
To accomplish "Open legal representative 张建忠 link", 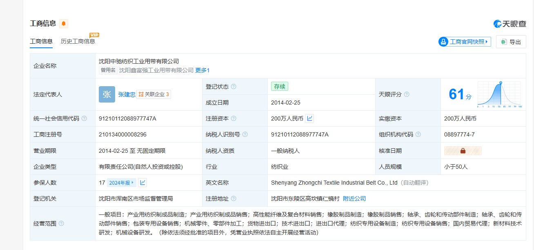I will coord(127,94).
